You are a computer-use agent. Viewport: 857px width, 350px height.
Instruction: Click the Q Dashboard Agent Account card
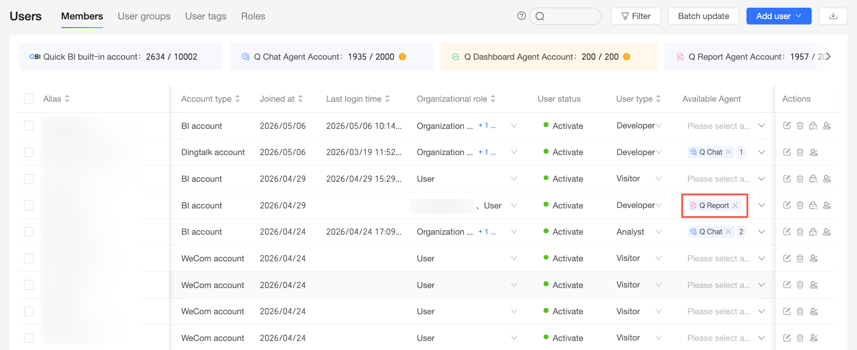pyautogui.click(x=549, y=57)
